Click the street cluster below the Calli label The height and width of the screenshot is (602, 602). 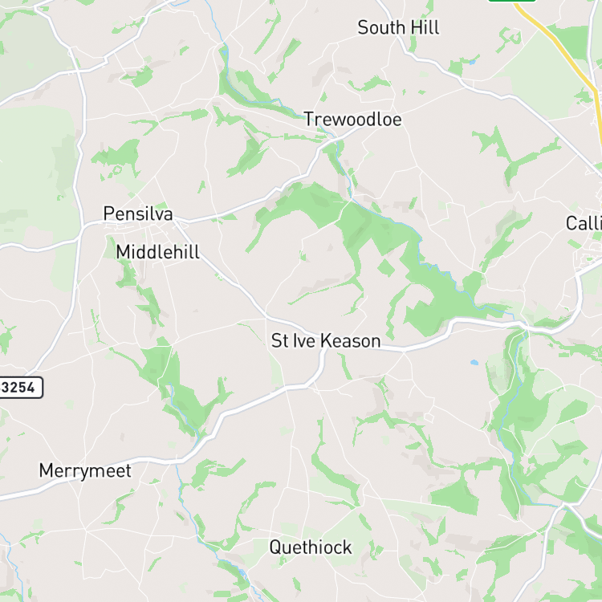589,254
